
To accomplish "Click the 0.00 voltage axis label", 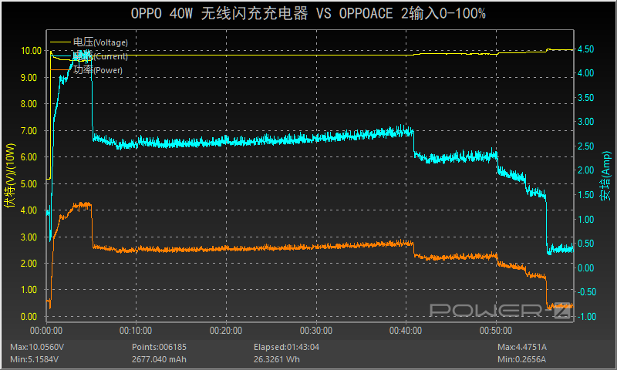I will point(29,317).
